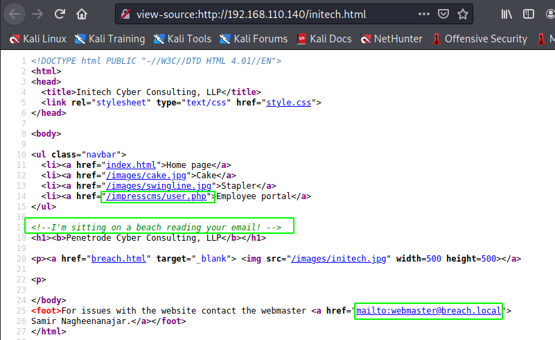
Task: Click the mailto:webmaster@breach.local link
Action: coord(428,310)
